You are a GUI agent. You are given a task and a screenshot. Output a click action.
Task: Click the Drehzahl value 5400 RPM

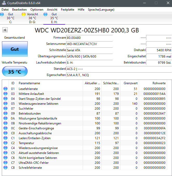pos(159,50)
